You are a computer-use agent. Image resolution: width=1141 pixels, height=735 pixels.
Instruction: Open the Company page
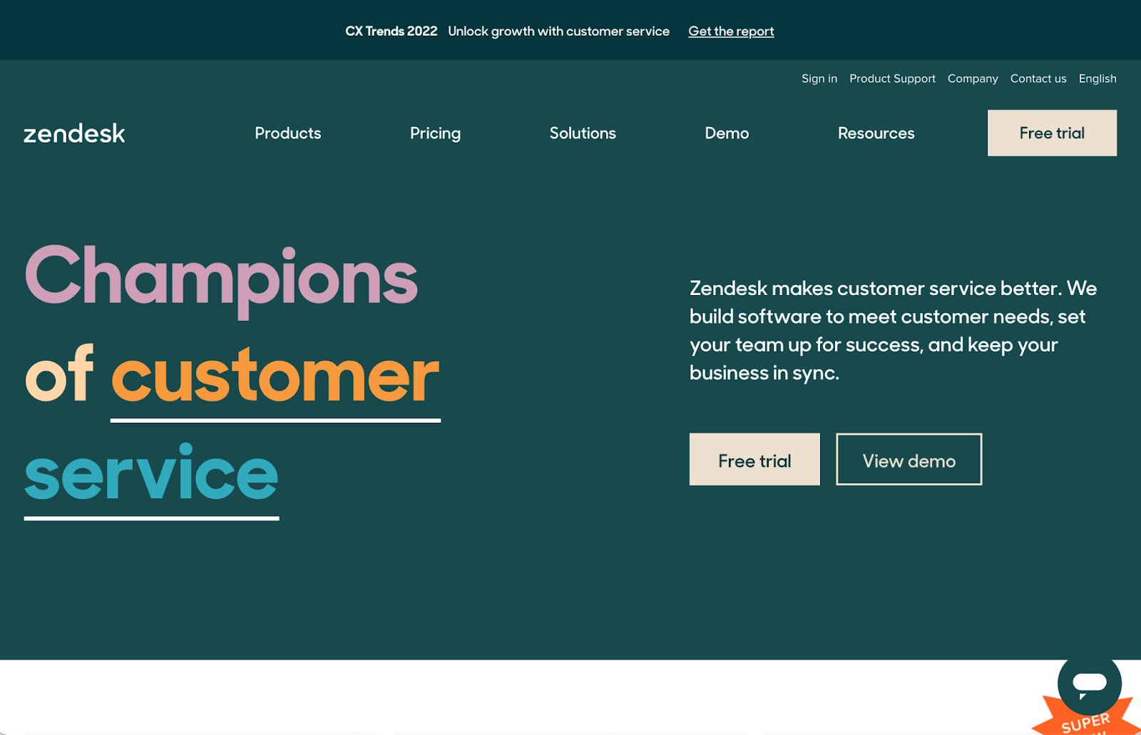(973, 78)
